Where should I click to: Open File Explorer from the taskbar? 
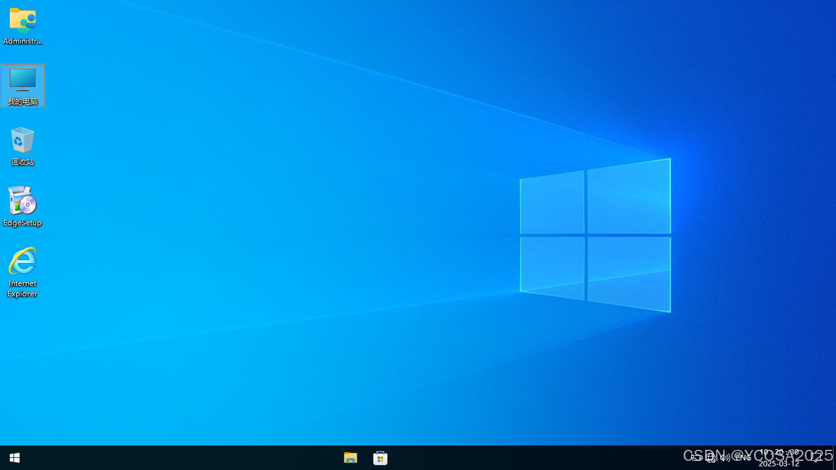tap(351, 458)
